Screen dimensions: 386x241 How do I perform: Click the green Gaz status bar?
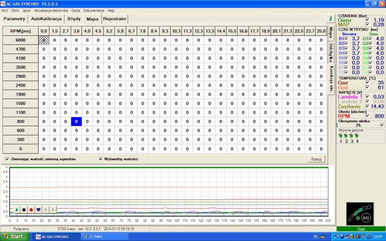361,229
